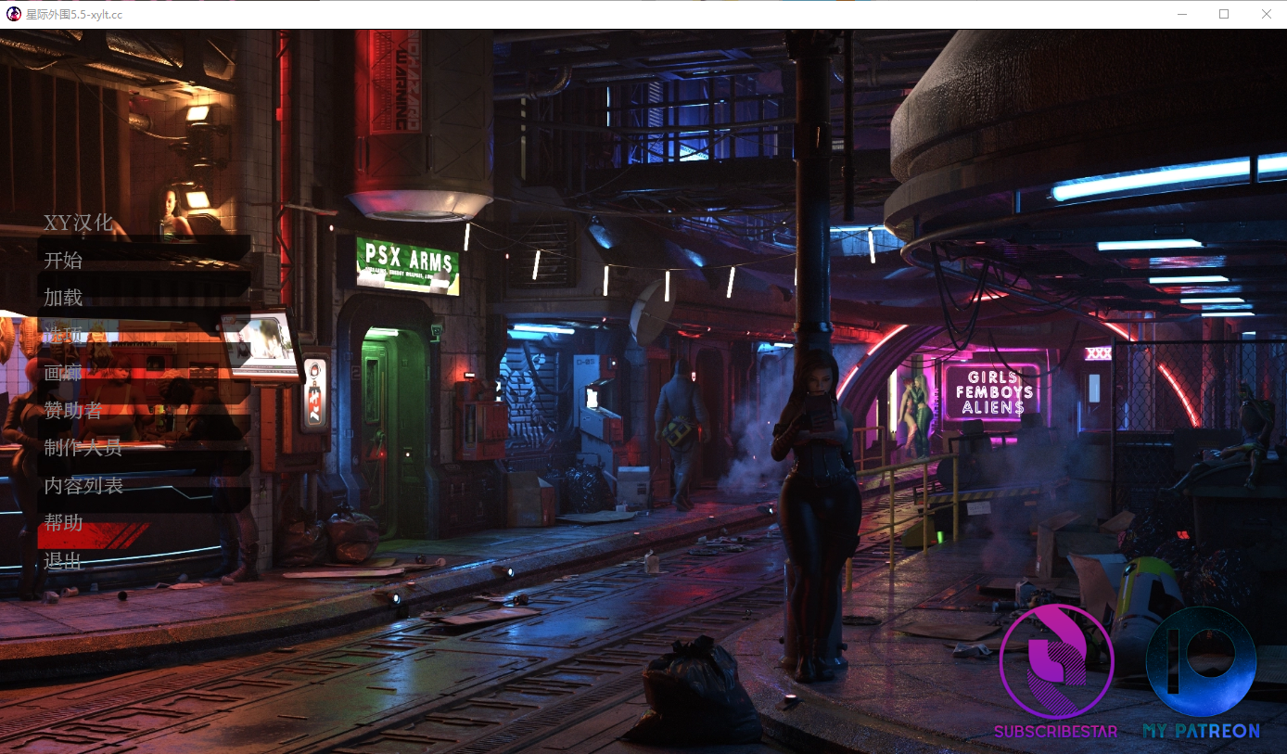Show 制作人员 credits
1287x754 pixels.
point(83,448)
